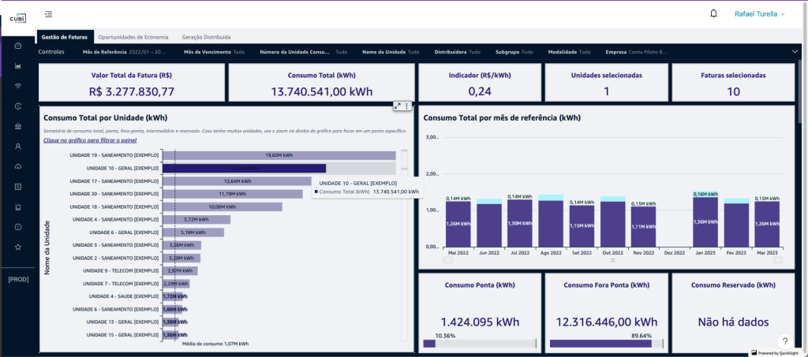Open the chart's three-dot options menu
Image resolution: width=808 pixels, height=357 pixels.
(407, 106)
